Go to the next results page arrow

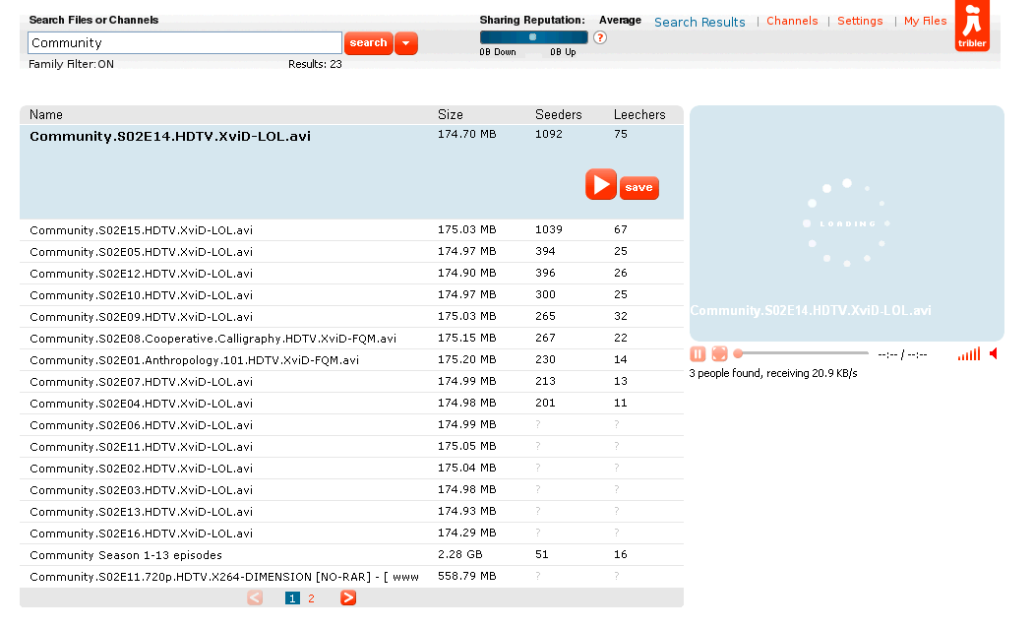tap(348, 597)
